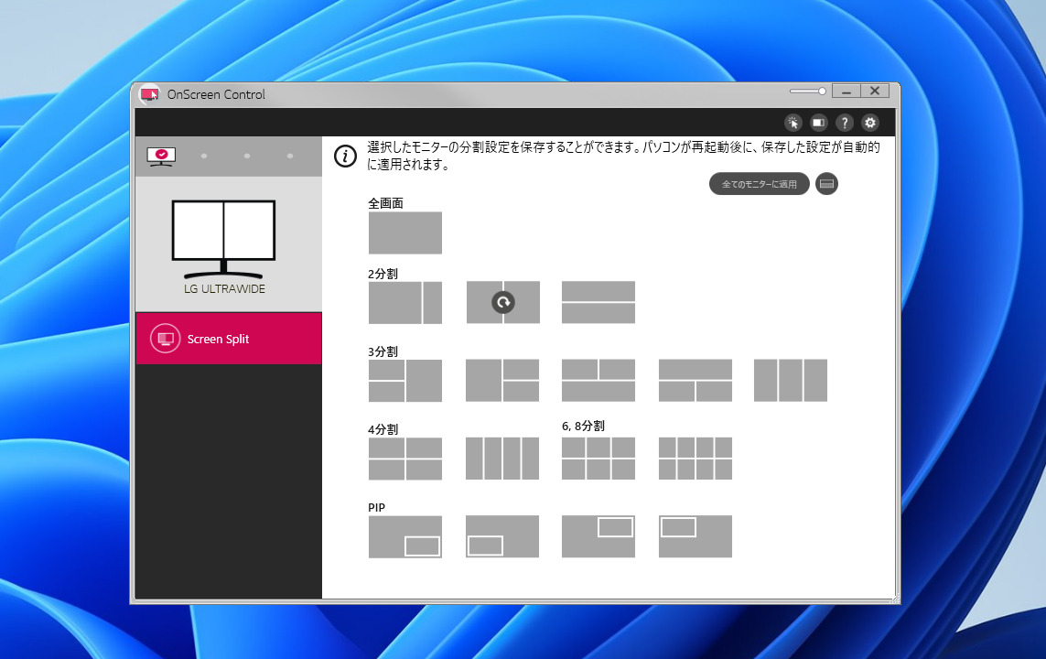Select 3-split layout with large left pane
Screen dimensions: 1046x659
tap(502, 380)
